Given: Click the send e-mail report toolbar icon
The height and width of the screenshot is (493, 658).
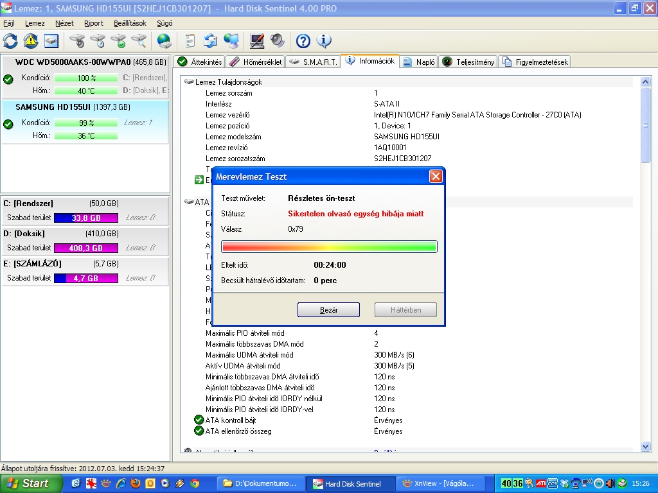Looking at the screenshot, I should [210, 40].
